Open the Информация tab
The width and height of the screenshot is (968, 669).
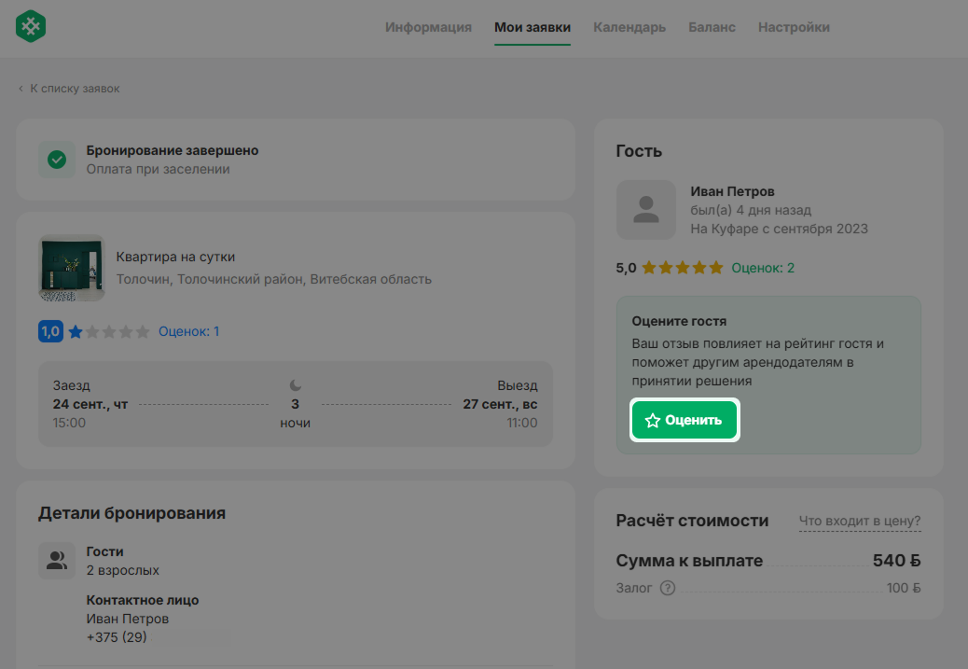point(428,27)
